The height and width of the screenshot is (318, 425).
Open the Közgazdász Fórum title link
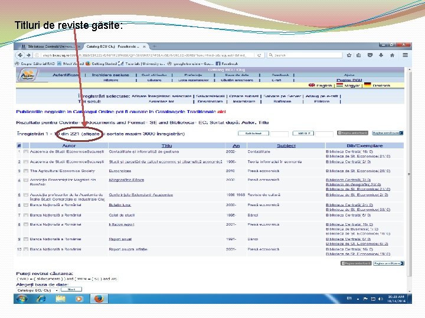pos(126,180)
